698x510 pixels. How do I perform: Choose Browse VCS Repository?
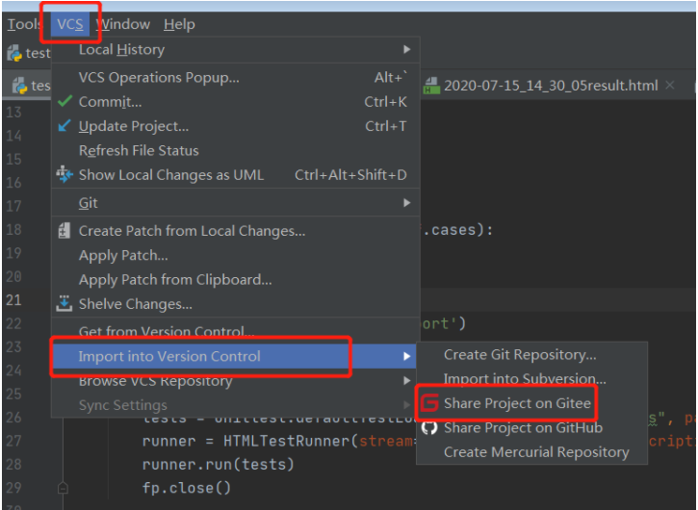coord(236,381)
